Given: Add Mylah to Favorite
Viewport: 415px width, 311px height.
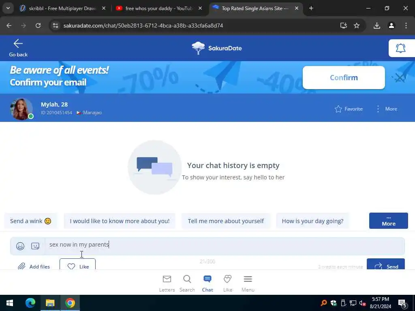Looking at the screenshot, I should click(x=349, y=109).
